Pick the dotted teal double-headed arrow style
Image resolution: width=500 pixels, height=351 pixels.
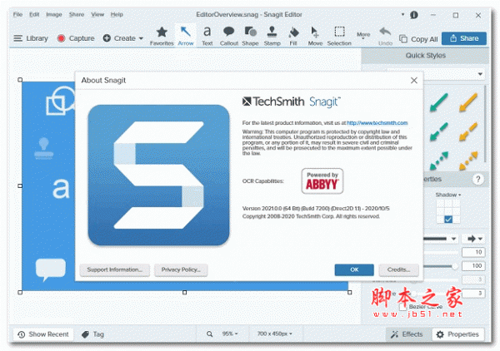439,160
